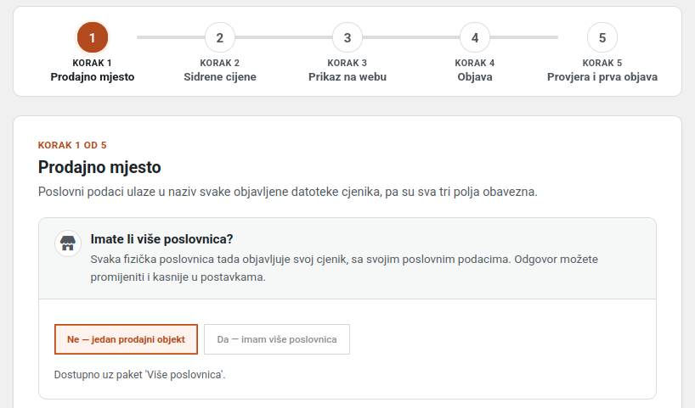Click the 'Svaka fizička poslovnica' explanation text
The height and width of the screenshot is (408, 695).
[344, 268]
